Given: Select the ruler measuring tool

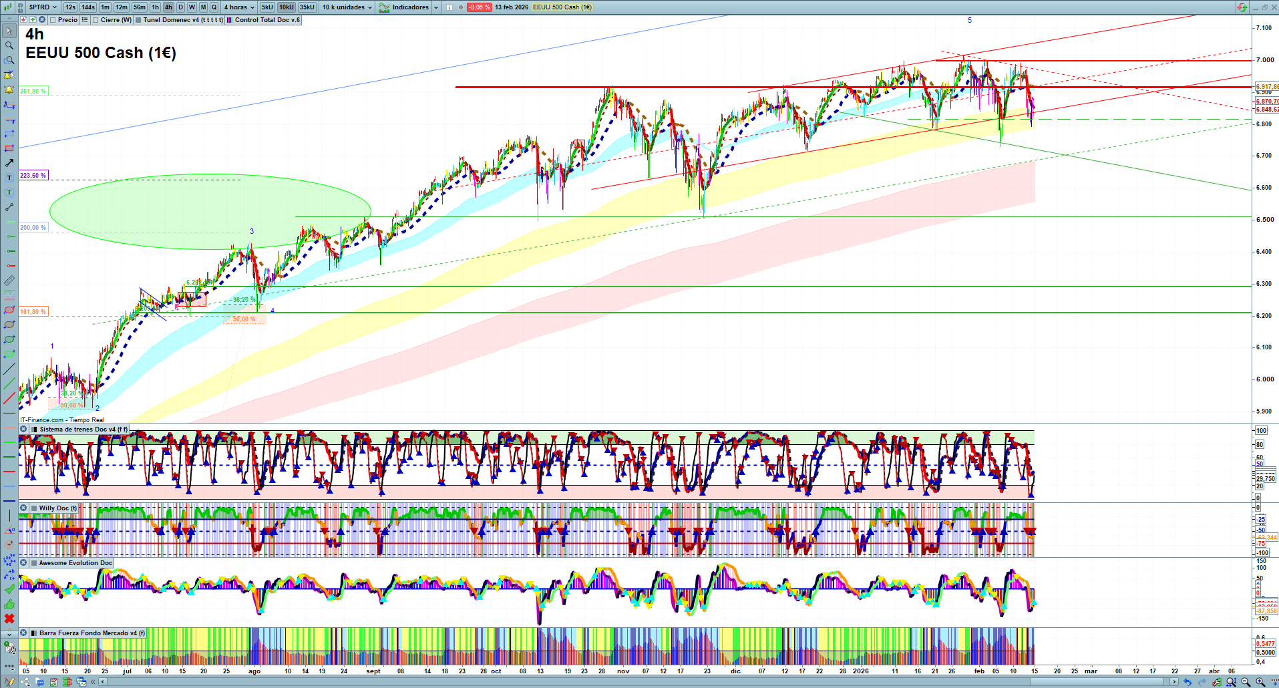Looking at the screenshot, I should (9, 281).
